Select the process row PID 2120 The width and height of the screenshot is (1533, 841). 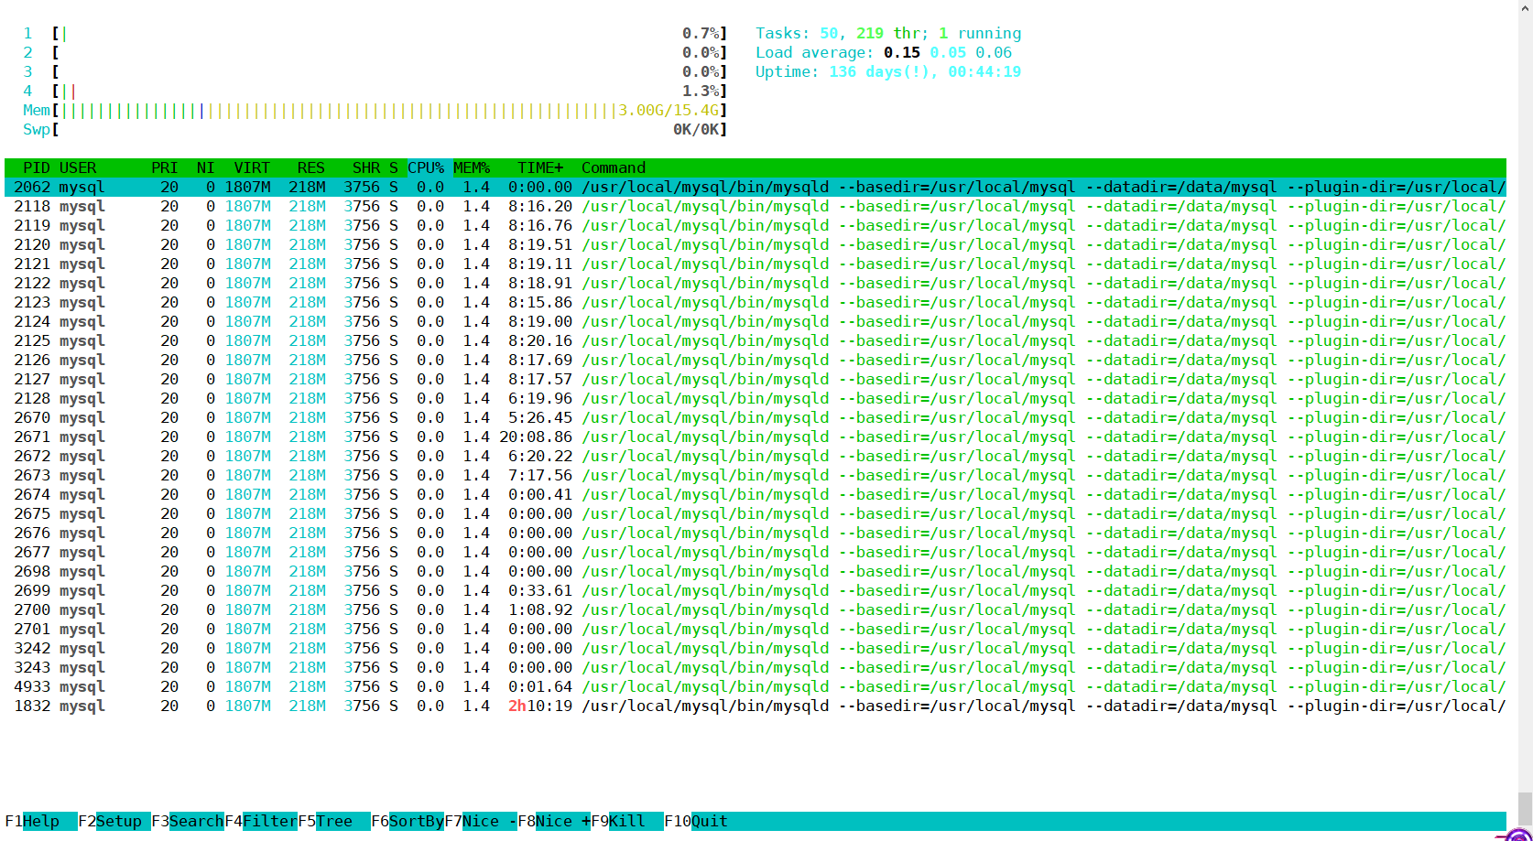click(756, 244)
